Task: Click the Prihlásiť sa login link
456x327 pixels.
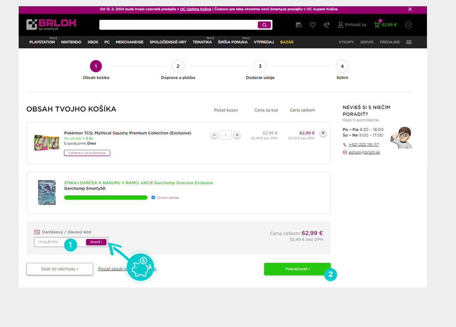Action: 355,25
